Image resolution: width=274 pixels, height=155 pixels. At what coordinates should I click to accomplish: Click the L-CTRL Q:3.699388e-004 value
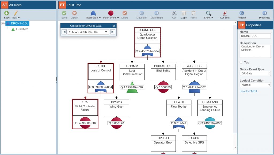[x=101, y=87]
